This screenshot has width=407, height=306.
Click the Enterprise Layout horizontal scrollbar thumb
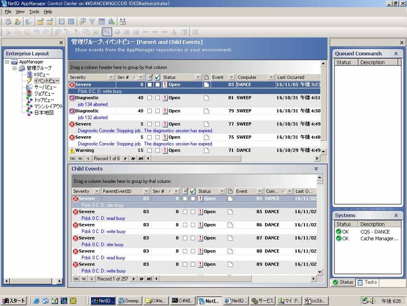[31, 281]
